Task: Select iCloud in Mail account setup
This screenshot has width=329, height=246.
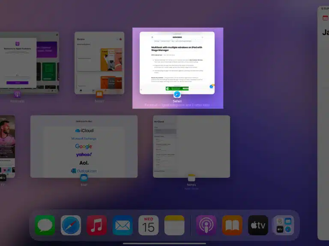Action: point(84,130)
